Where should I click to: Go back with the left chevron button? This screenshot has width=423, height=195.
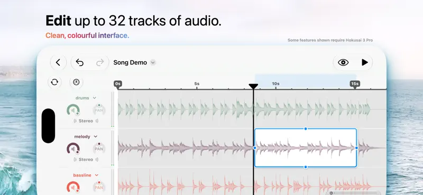pyautogui.click(x=58, y=62)
